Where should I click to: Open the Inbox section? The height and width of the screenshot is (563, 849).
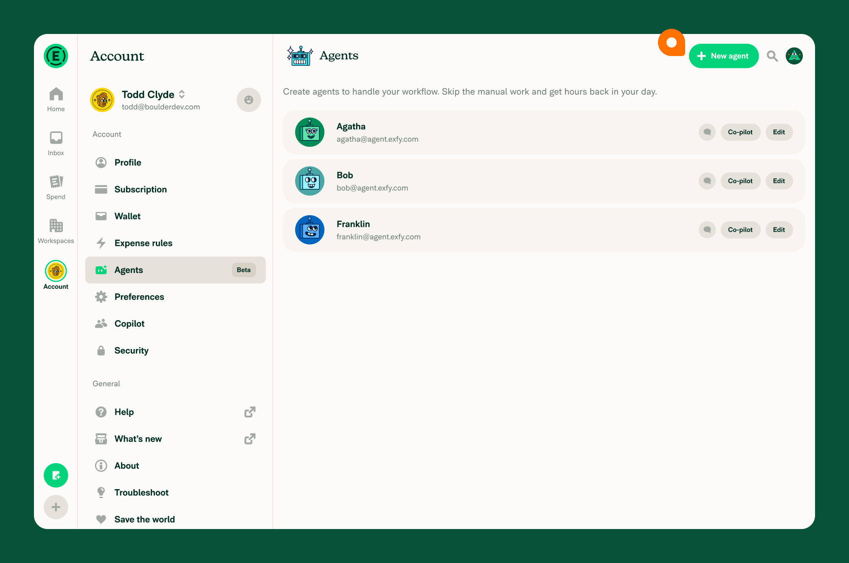pyautogui.click(x=56, y=144)
